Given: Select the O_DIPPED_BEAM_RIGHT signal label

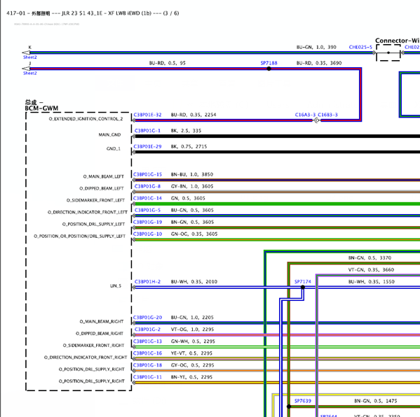Looking at the screenshot, I should (x=100, y=333).
